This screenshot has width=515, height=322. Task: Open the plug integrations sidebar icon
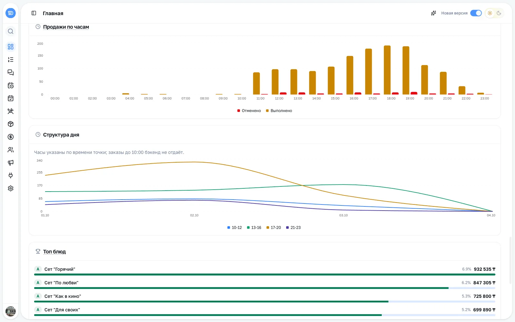point(11,175)
